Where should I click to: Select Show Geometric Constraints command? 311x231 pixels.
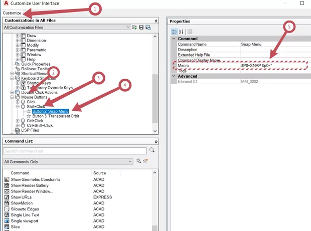pos(36,179)
